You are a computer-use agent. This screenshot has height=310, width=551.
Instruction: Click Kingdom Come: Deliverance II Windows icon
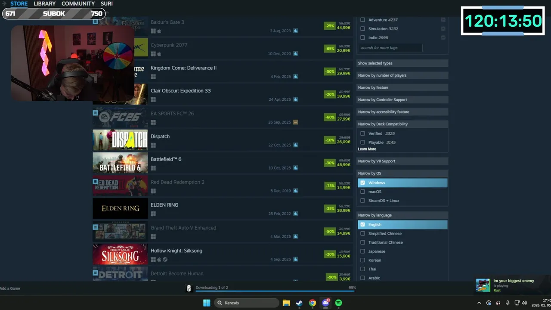tap(153, 77)
